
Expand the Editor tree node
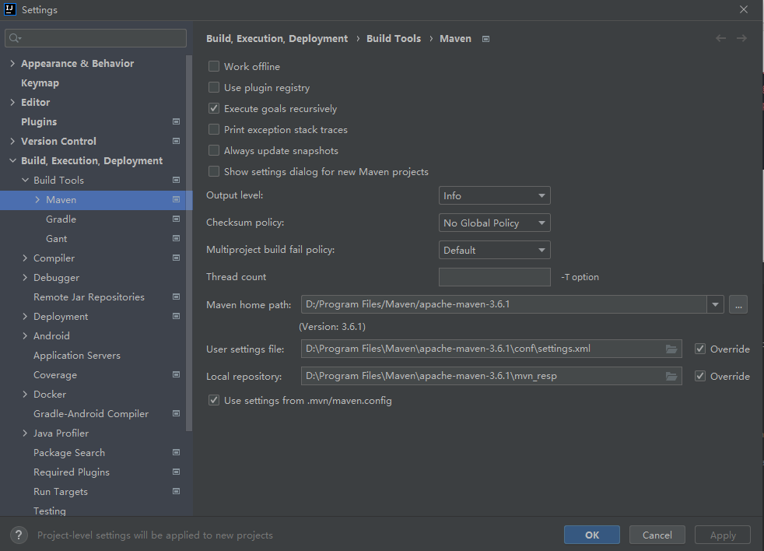(12, 103)
